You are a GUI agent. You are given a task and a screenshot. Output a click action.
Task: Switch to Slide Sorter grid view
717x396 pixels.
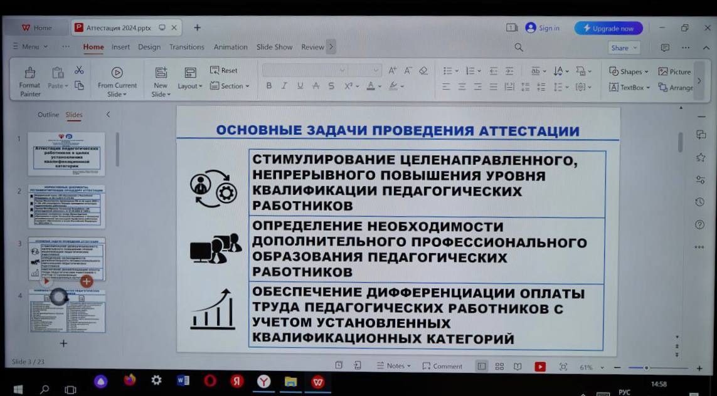tap(499, 367)
